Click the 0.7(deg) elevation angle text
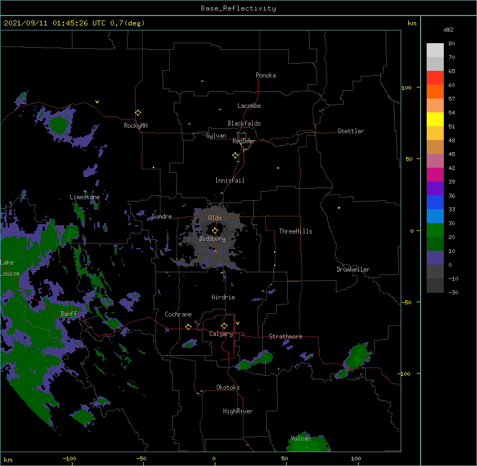Screen dimensions: 477x466 click(127, 23)
